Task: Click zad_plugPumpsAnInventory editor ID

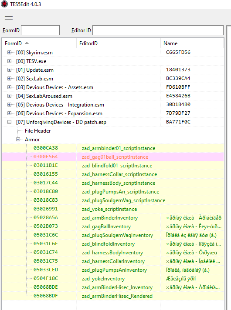Action: [114, 270]
